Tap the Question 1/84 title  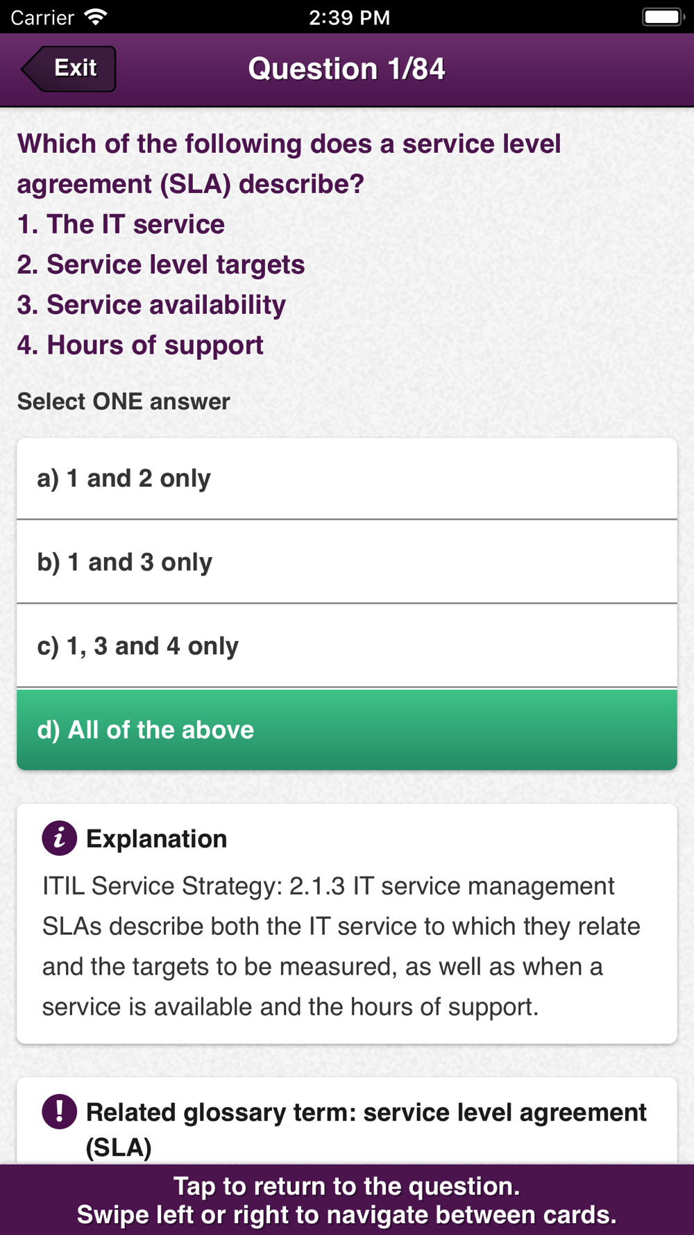tap(346, 69)
